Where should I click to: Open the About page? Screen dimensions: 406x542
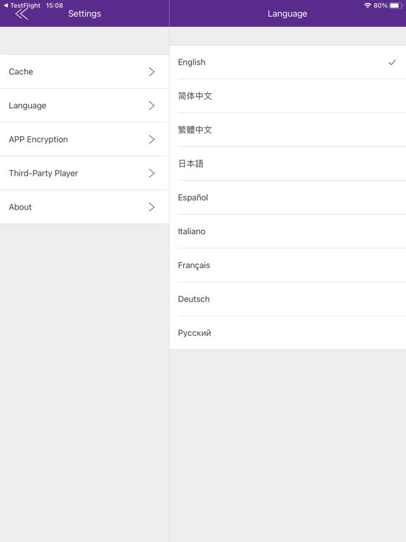click(85, 207)
